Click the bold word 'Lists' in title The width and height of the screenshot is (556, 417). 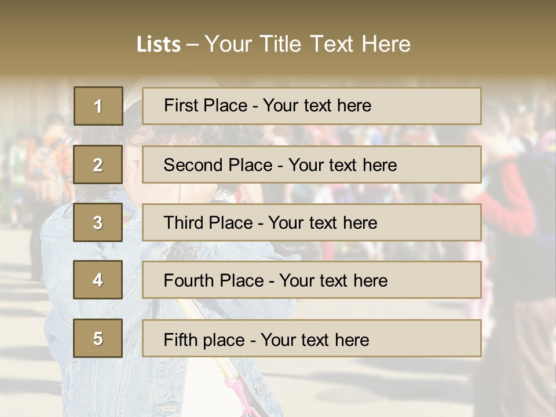click(x=159, y=44)
